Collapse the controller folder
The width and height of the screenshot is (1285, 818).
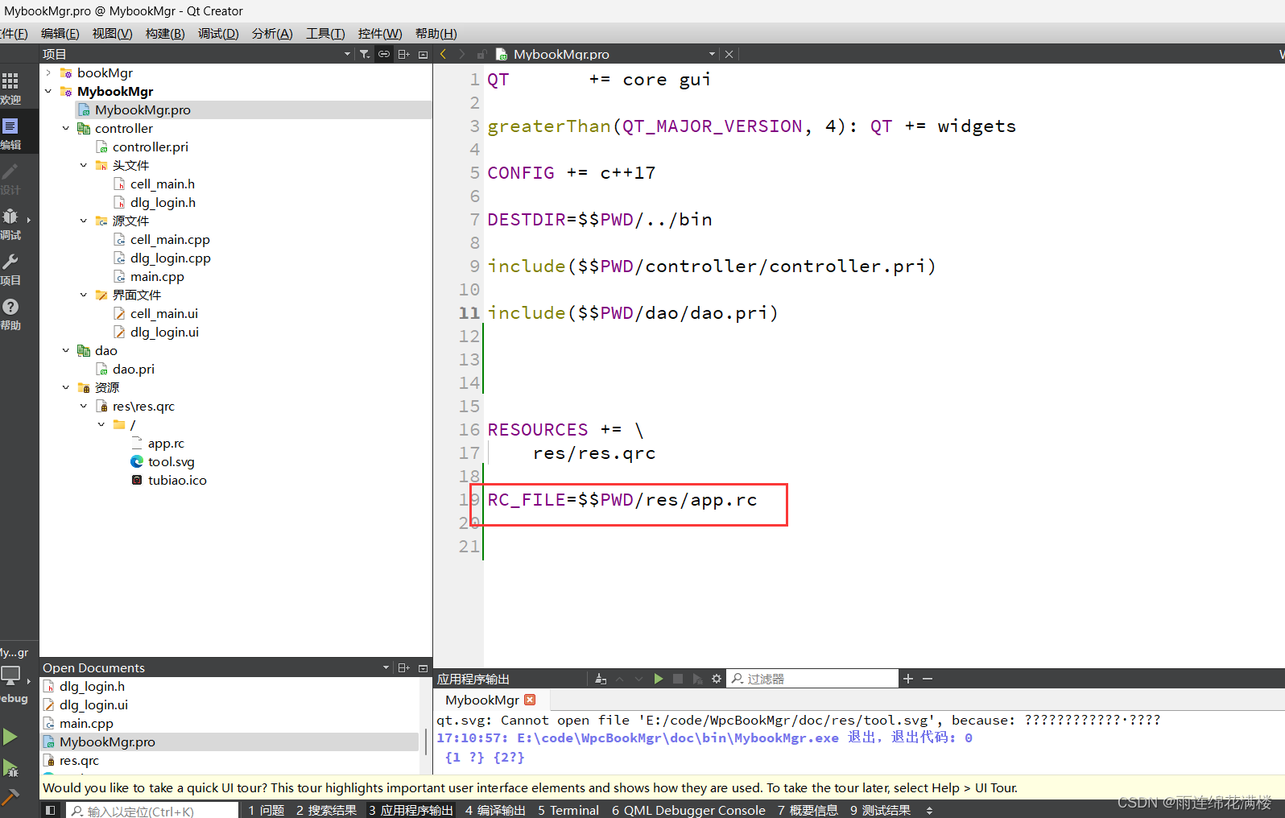(66, 128)
